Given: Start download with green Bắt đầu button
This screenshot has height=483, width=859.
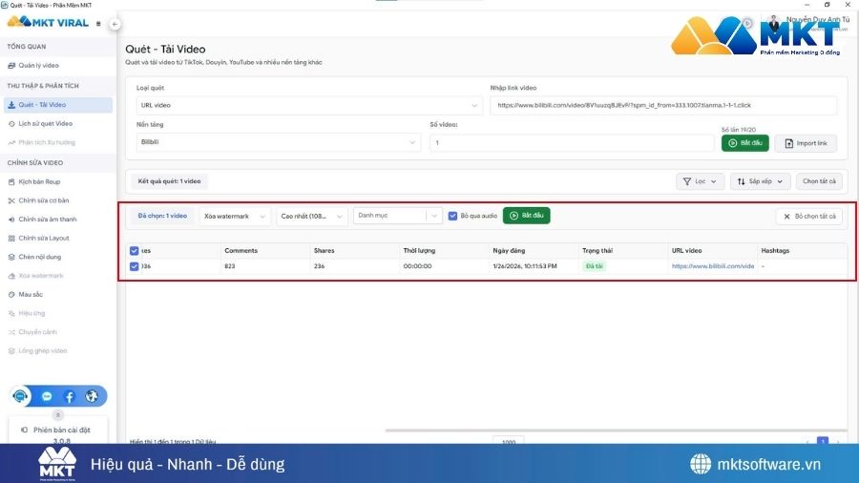Looking at the screenshot, I should (x=527, y=216).
